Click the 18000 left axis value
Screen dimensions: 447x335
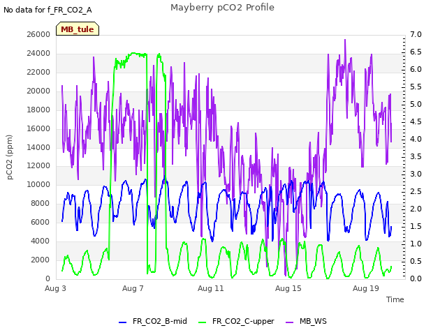(38, 110)
